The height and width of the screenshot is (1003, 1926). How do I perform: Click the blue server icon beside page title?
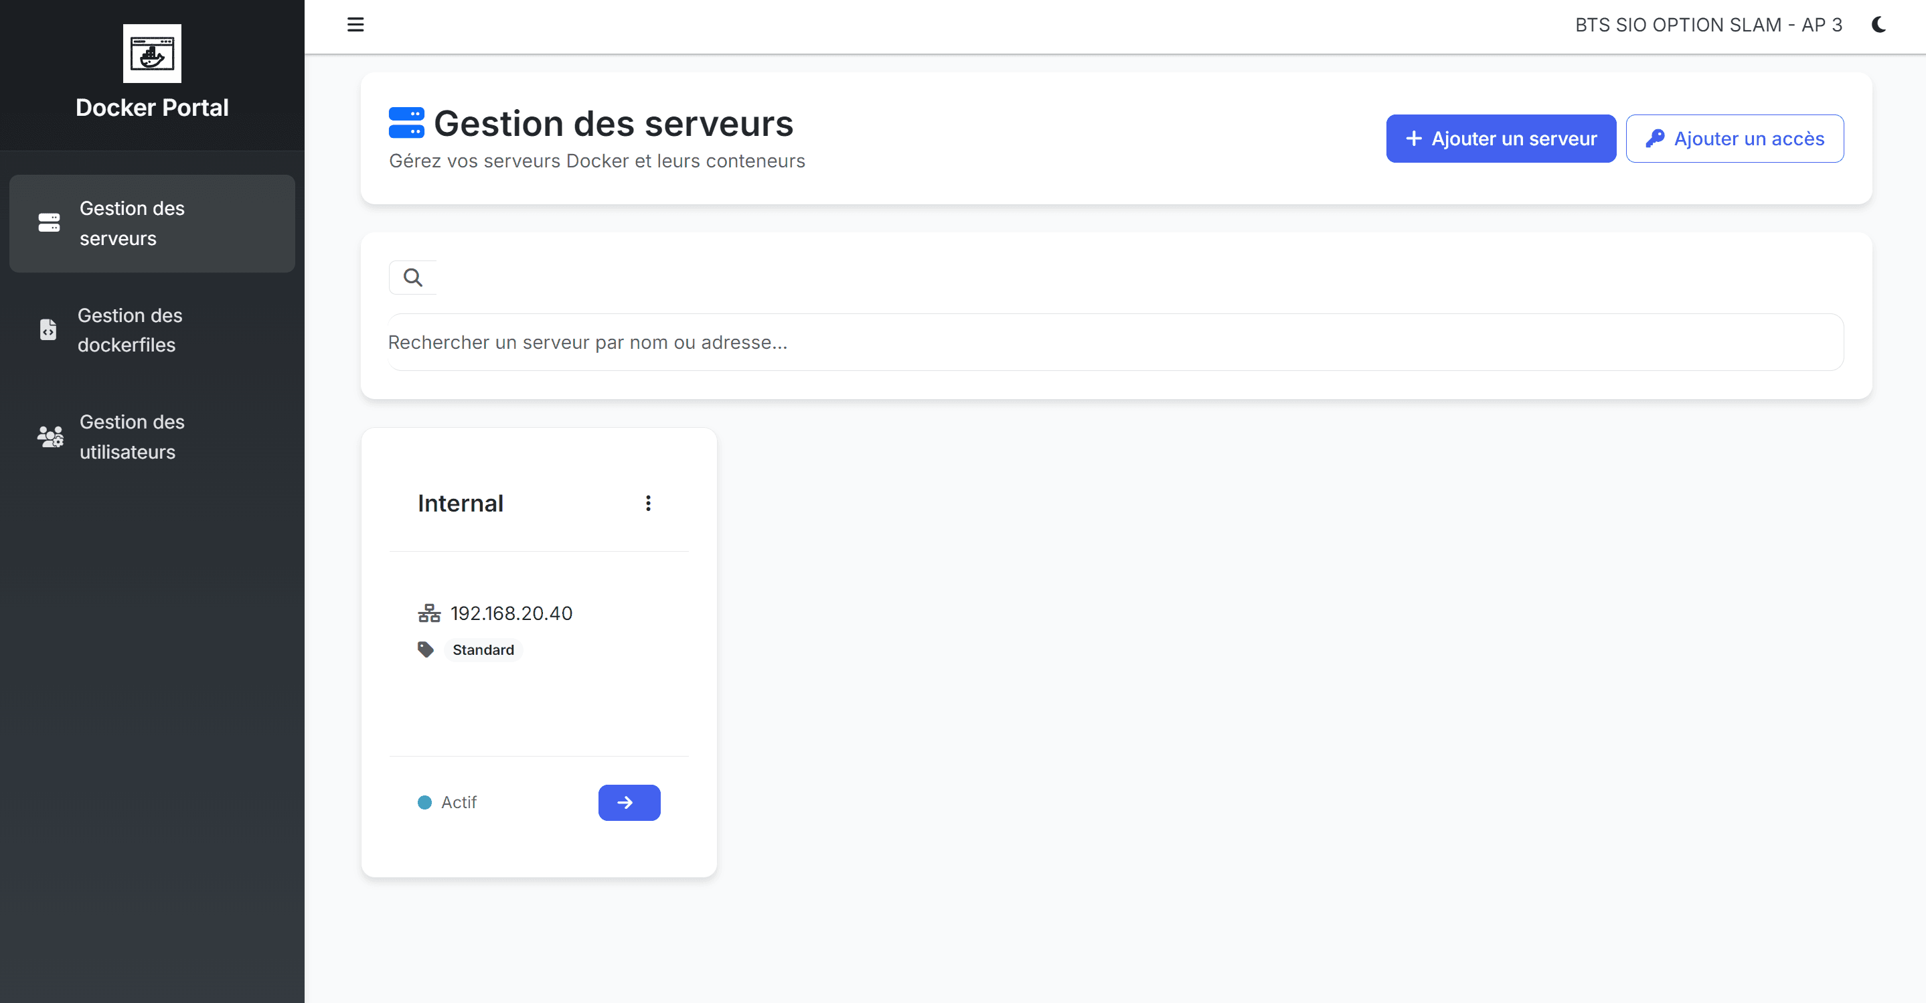[406, 123]
